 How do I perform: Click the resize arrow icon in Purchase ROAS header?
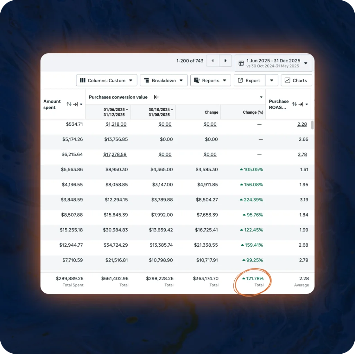(301, 104)
